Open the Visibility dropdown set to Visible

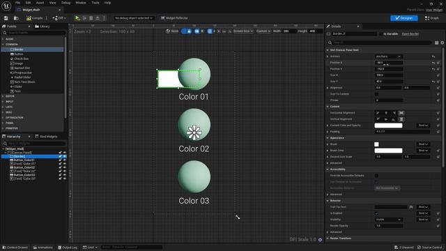point(389,220)
